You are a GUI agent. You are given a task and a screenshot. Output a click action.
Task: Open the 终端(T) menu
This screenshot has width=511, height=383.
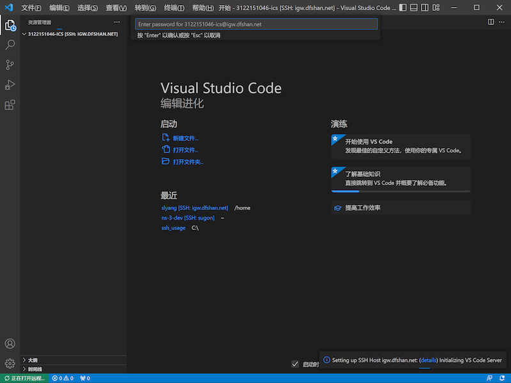[174, 8]
